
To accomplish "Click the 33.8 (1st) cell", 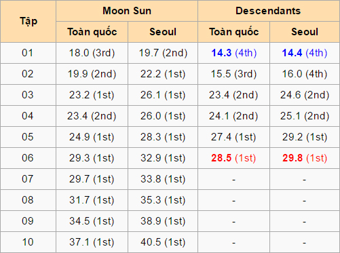I will [163, 179].
